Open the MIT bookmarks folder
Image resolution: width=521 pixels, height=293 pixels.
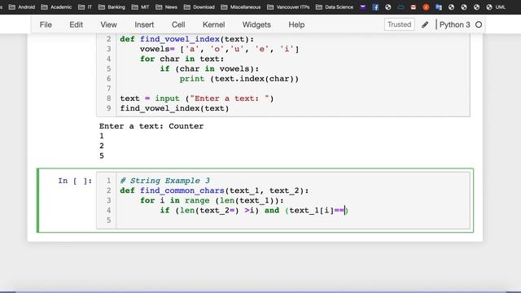pyautogui.click(x=140, y=7)
